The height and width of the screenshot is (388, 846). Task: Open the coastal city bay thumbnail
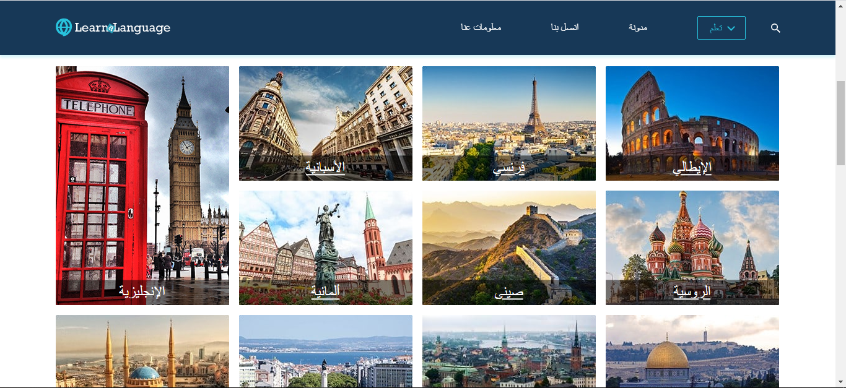326,351
